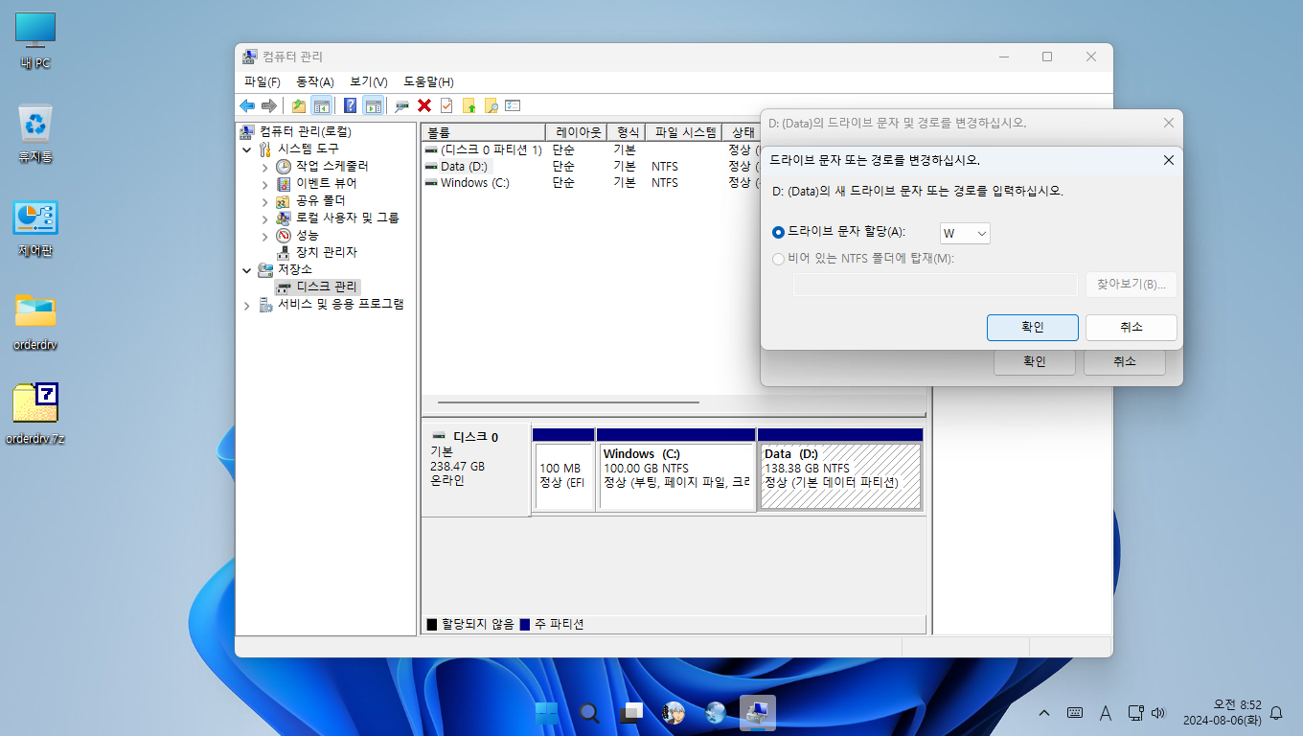Click 취소 in the back drive-letter dialog
This screenshot has width=1303, height=736.
tap(1125, 362)
